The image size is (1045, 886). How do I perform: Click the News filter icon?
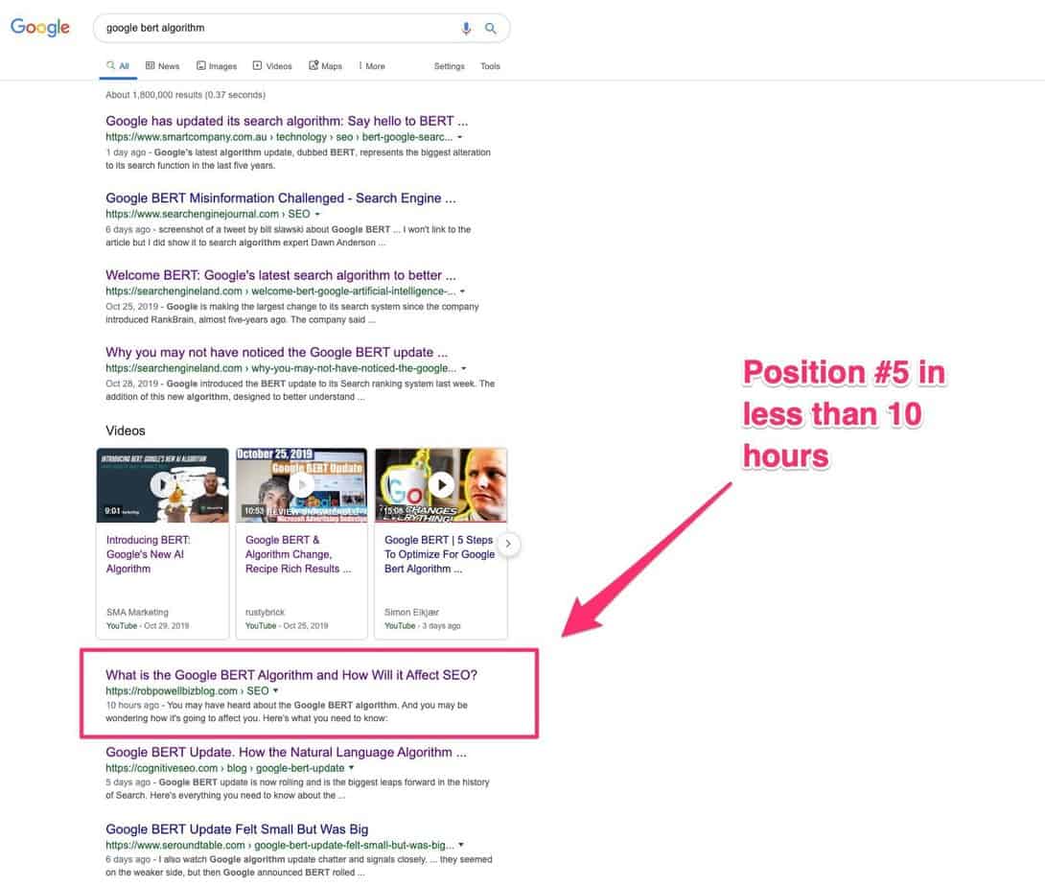(149, 65)
